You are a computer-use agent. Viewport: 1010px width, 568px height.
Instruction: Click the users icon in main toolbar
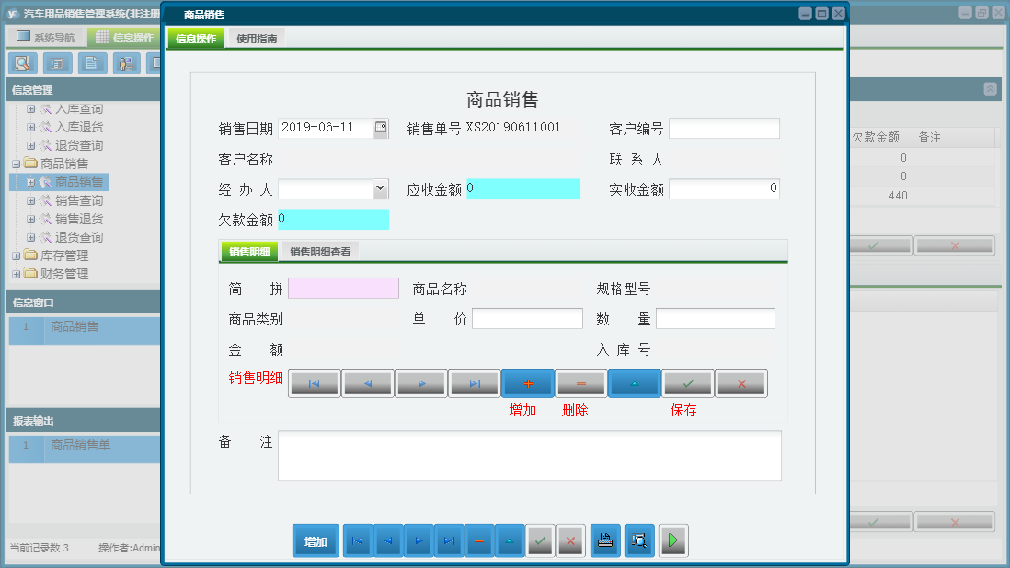pyautogui.click(x=127, y=63)
